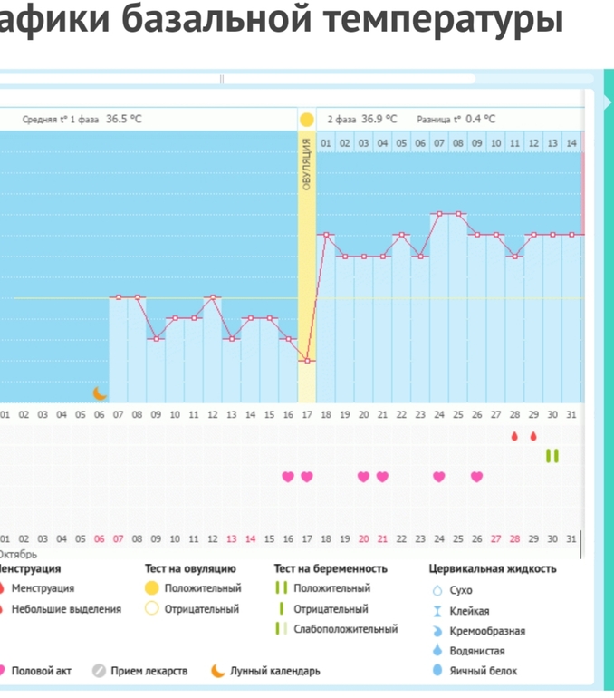Click the yellow ovulation circle above the chart
This screenshot has width=614, height=698.
coord(306,120)
